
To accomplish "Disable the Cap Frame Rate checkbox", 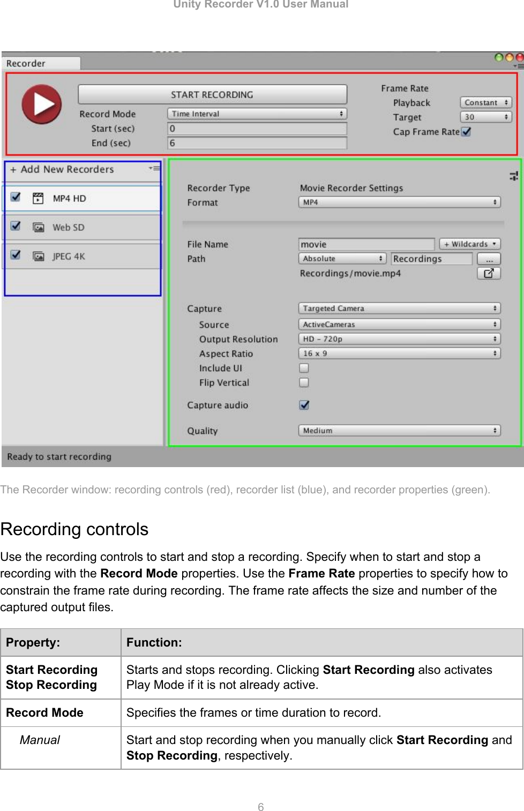I will click(x=466, y=132).
